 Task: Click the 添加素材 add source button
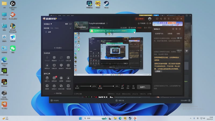(58, 48)
